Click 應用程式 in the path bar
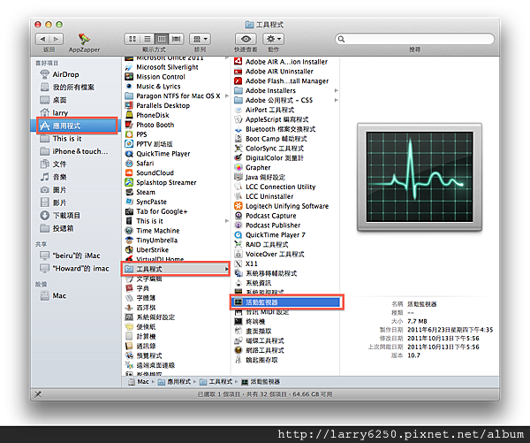 tap(174, 382)
